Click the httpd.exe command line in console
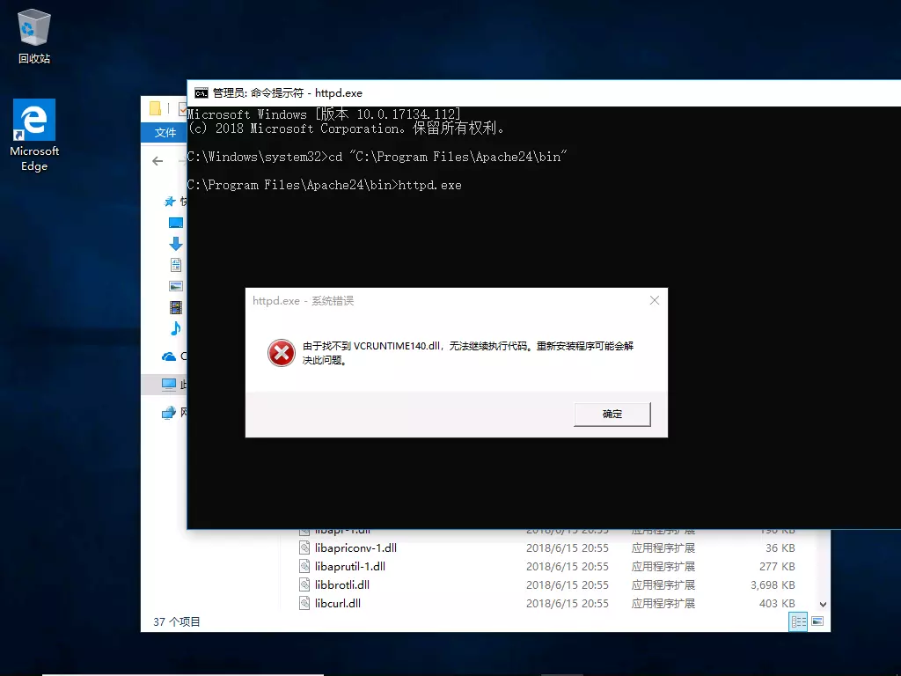This screenshot has height=676, width=901. point(324,185)
